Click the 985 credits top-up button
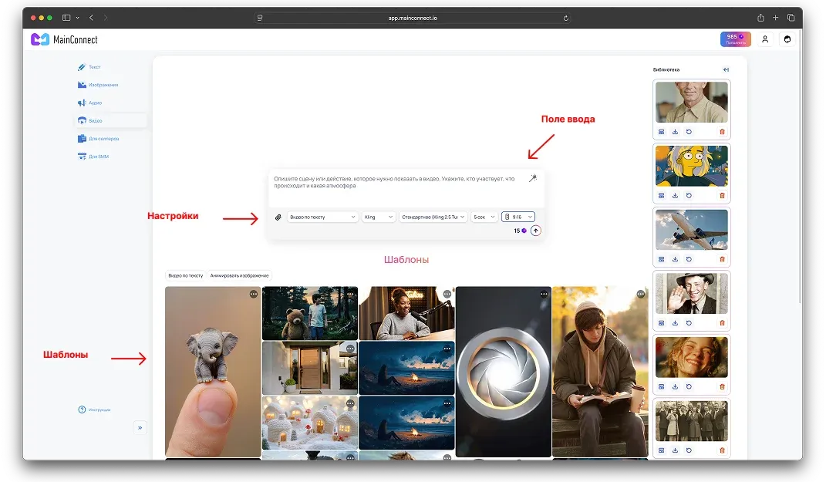This screenshot has height=482, width=826. [x=735, y=39]
